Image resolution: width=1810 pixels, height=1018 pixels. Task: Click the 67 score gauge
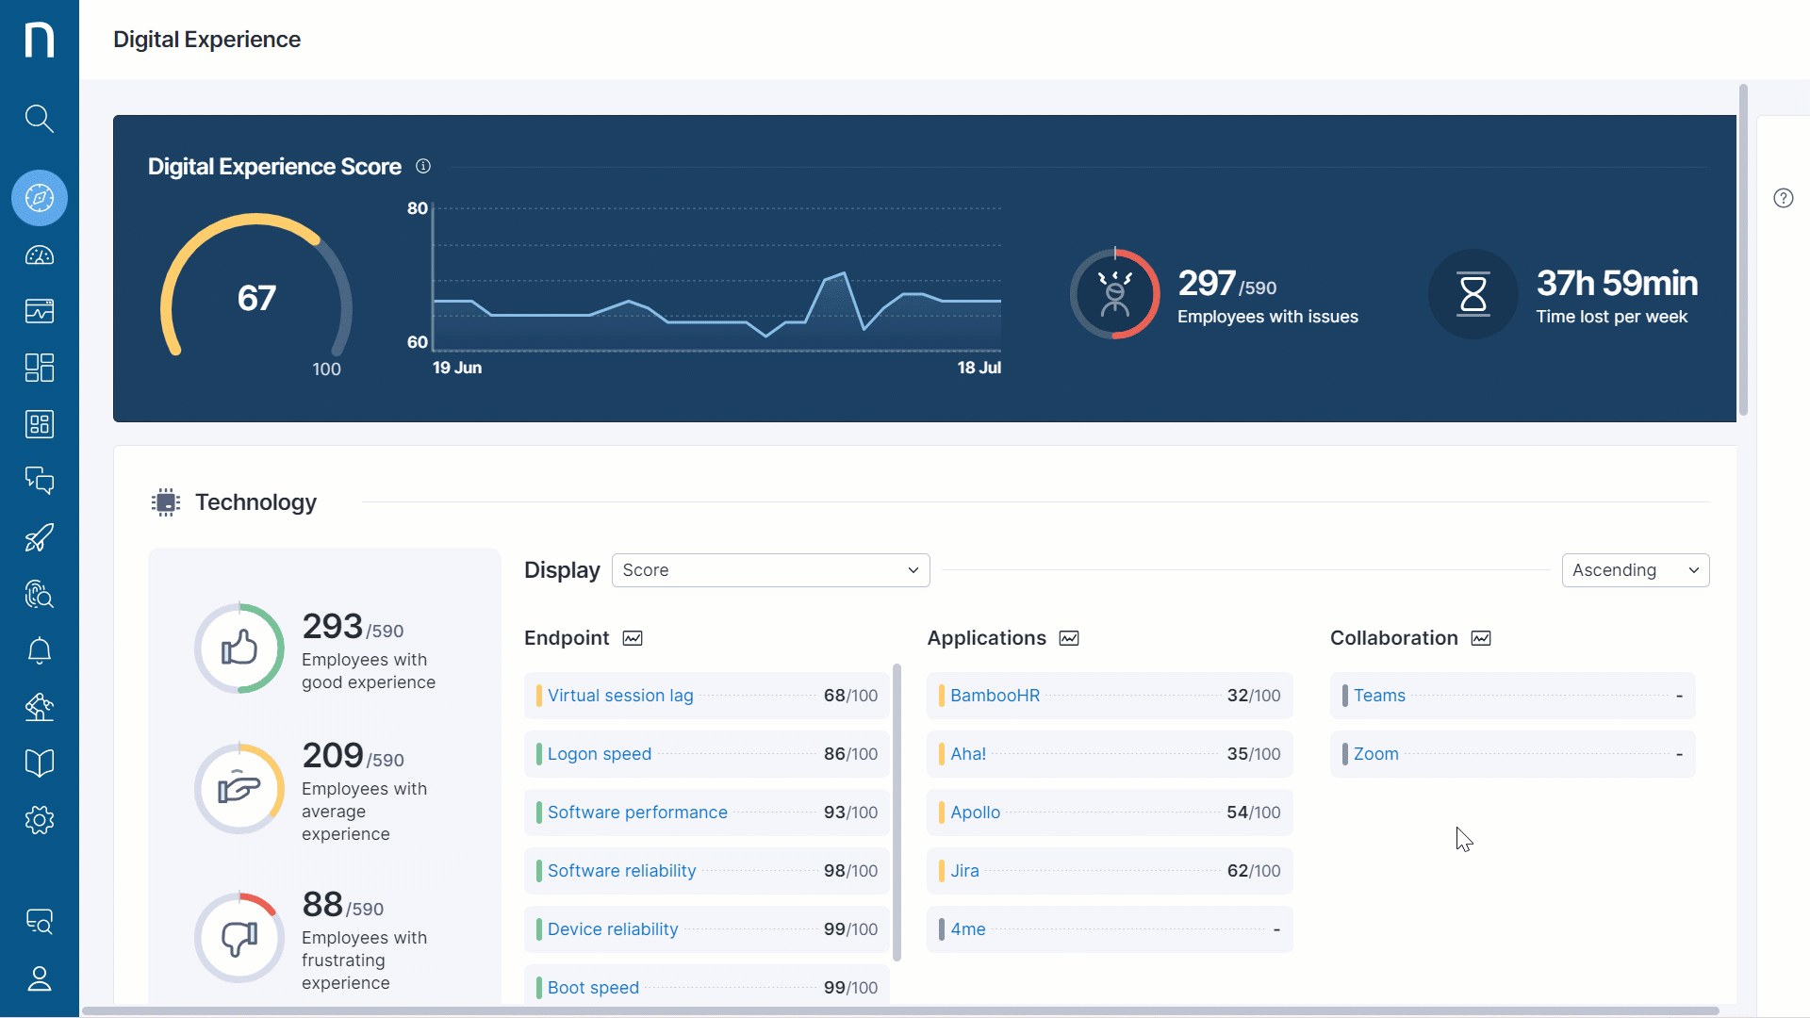coord(256,298)
